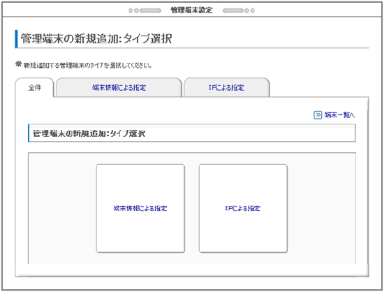This screenshot has width=384, height=292.
Task: Click the blue accent bar of the large page heading
Action: tap(17, 39)
